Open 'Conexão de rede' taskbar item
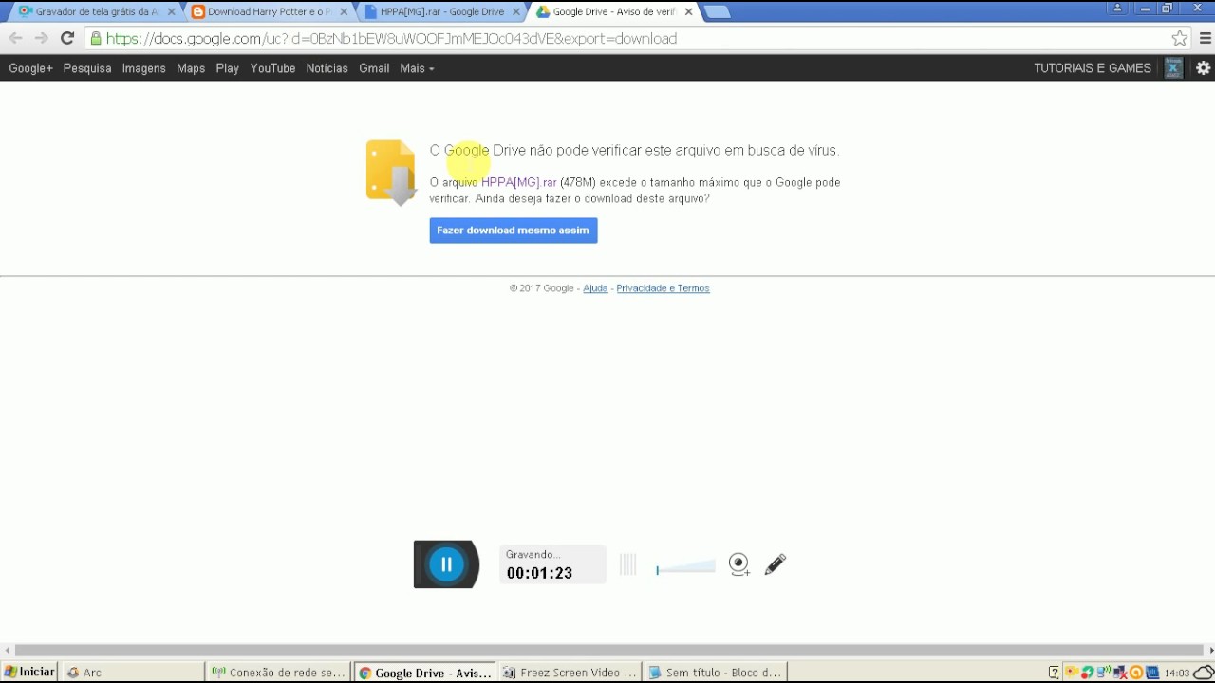 click(278, 673)
